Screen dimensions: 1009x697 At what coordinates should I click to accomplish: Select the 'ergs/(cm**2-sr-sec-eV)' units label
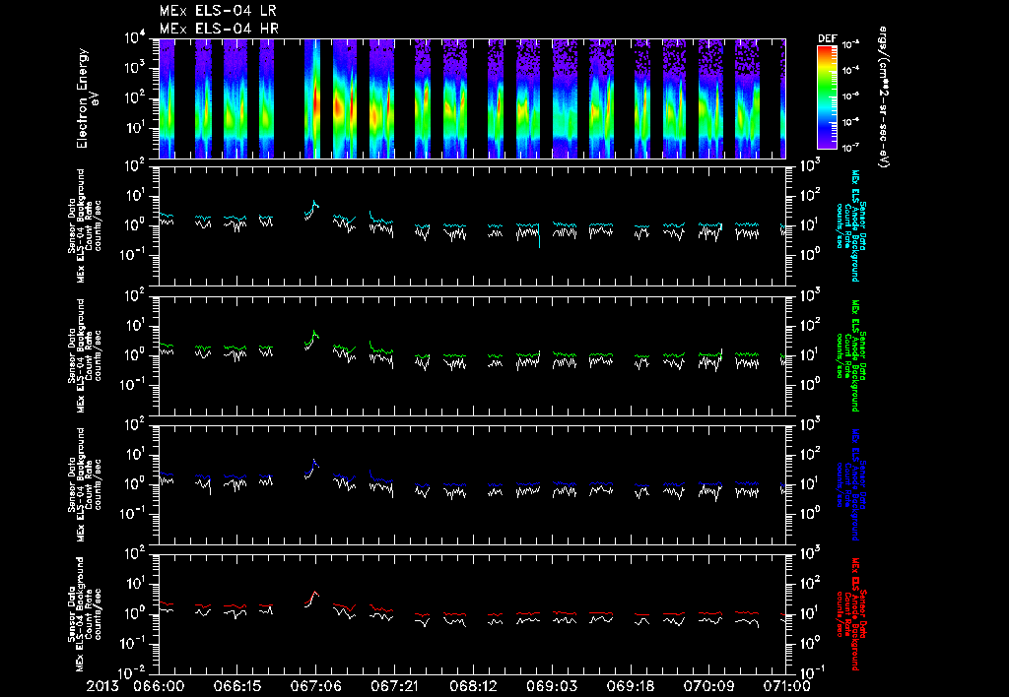pos(883,97)
